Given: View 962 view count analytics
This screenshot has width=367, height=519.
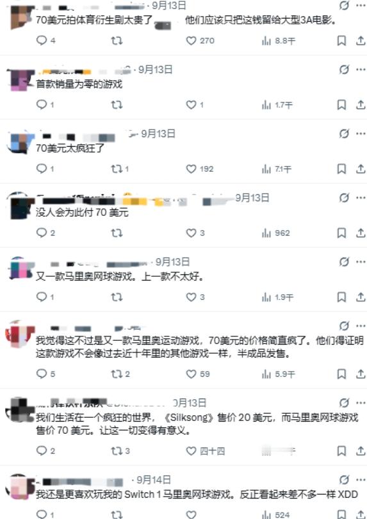Looking at the screenshot, I should 275,233.
